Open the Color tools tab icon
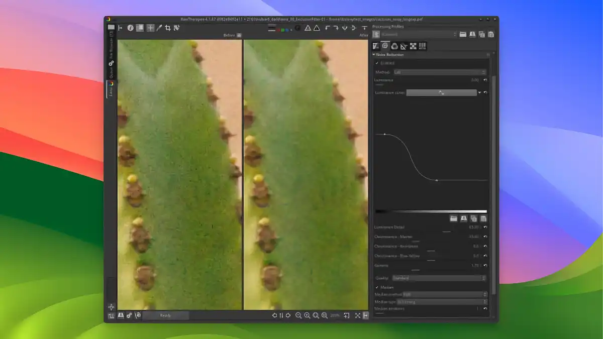Screen dimensions: 603x339 coord(395,47)
